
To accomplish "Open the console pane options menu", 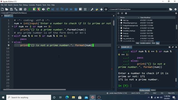I will [176, 47].
